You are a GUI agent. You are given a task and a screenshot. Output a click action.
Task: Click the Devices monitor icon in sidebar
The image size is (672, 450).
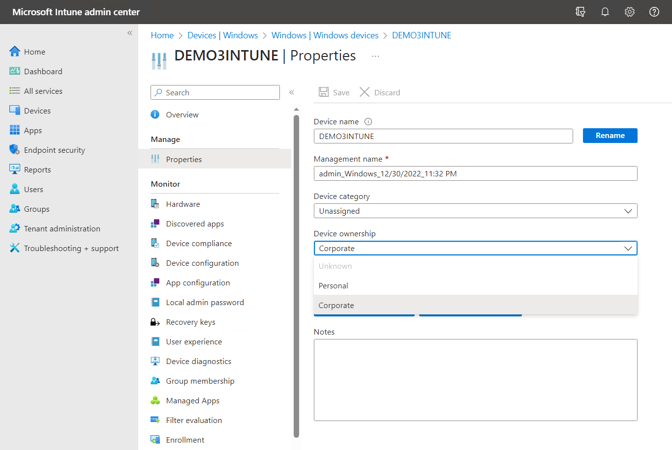tap(15, 110)
